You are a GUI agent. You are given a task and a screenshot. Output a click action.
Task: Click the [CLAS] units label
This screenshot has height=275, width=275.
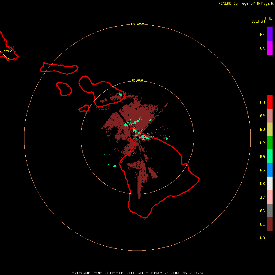click(x=258, y=21)
